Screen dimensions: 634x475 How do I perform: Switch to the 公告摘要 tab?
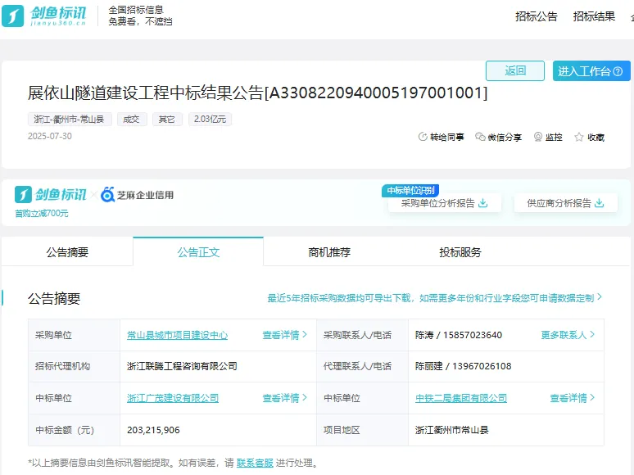(67, 252)
